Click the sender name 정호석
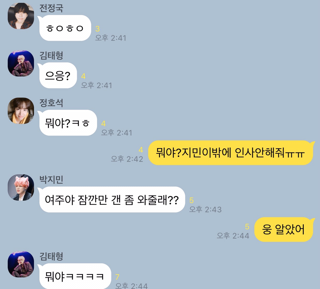This screenshot has width=320, height=289. coord(51,103)
